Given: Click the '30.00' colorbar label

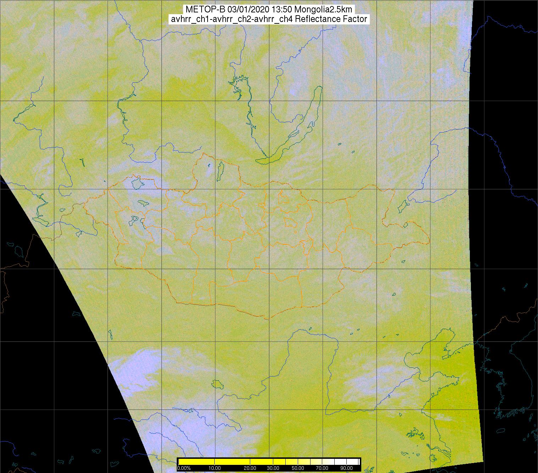Looking at the screenshot, I should tap(273, 468).
